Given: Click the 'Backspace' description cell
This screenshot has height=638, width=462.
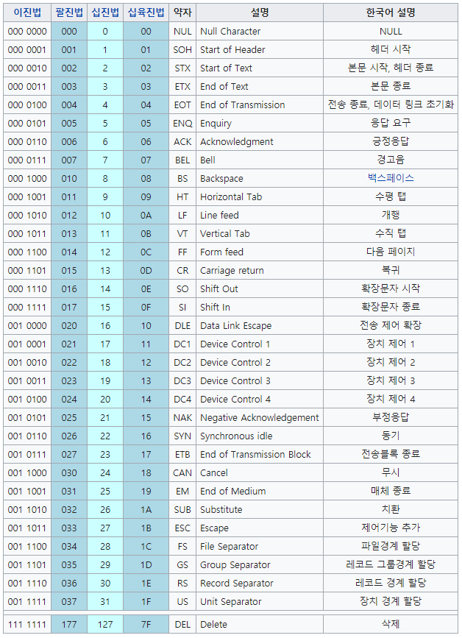Looking at the screenshot, I should (x=260, y=178).
